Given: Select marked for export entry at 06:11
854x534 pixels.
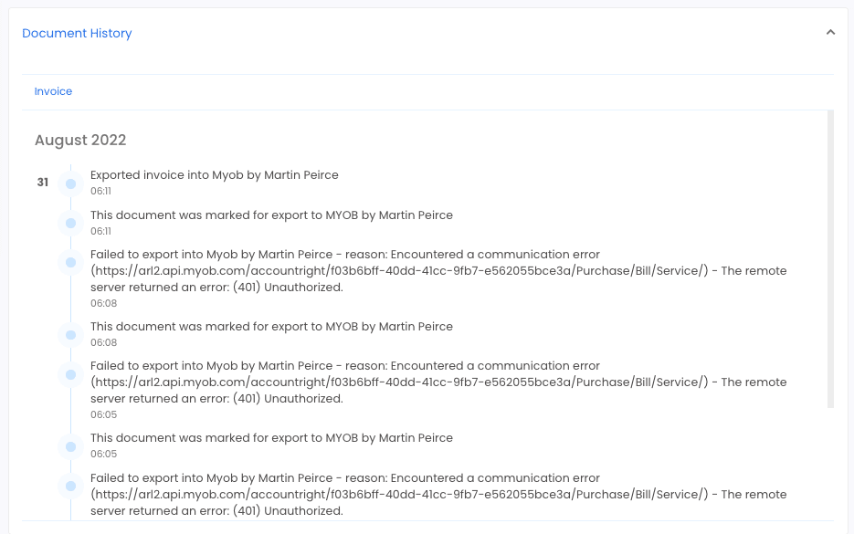Looking at the screenshot, I should coord(271,215).
